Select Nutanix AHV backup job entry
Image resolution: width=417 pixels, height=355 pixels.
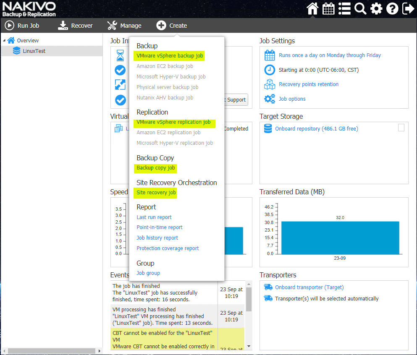tap(165, 98)
